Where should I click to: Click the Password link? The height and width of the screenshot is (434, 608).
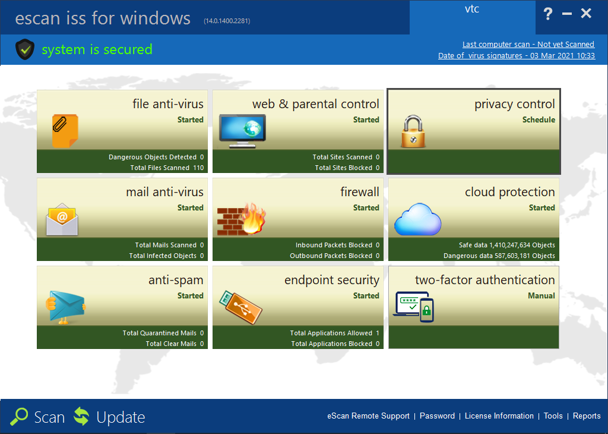437,416
